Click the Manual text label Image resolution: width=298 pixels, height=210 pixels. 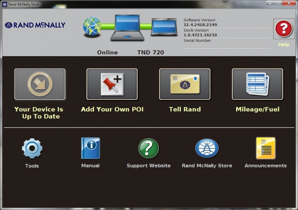(x=91, y=166)
